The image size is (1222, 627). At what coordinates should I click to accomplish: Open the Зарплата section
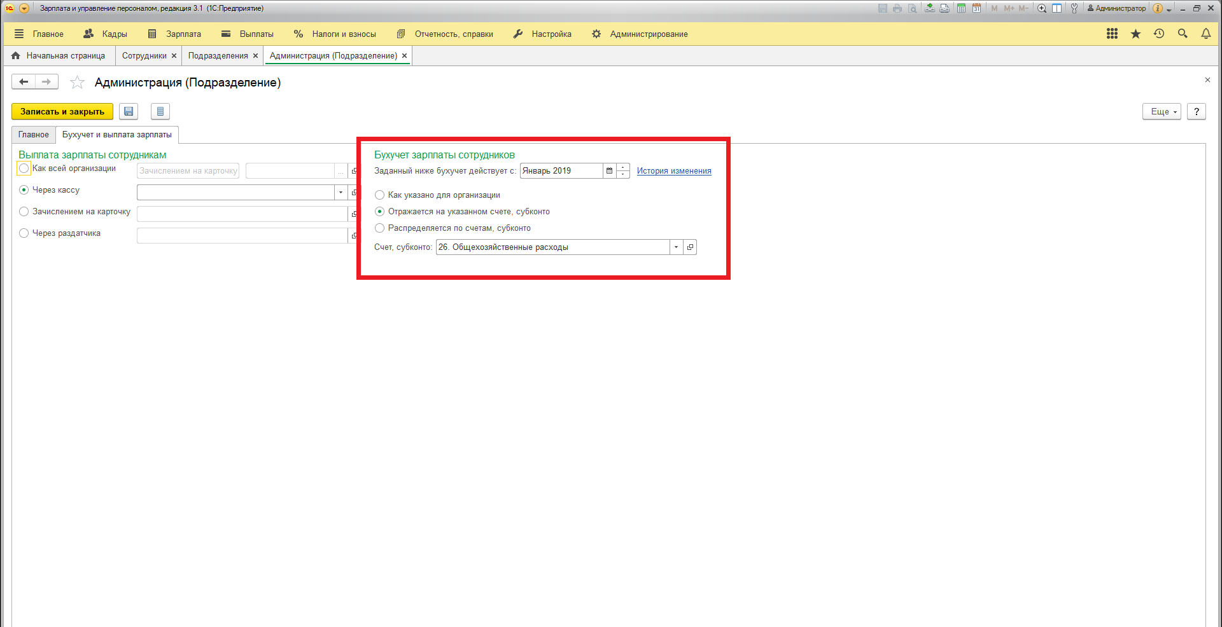pos(174,34)
